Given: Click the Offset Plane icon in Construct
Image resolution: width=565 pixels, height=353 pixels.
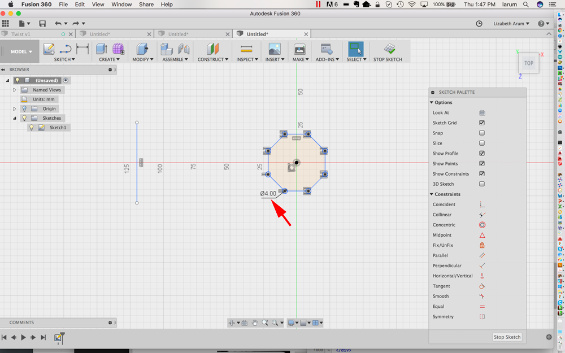Looking at the screenshot, I should click(212, 49).
